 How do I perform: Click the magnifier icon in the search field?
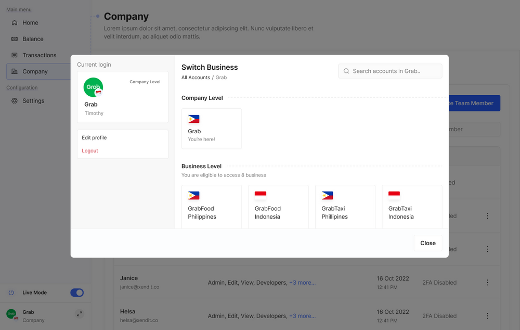click(x=346, y=71)
